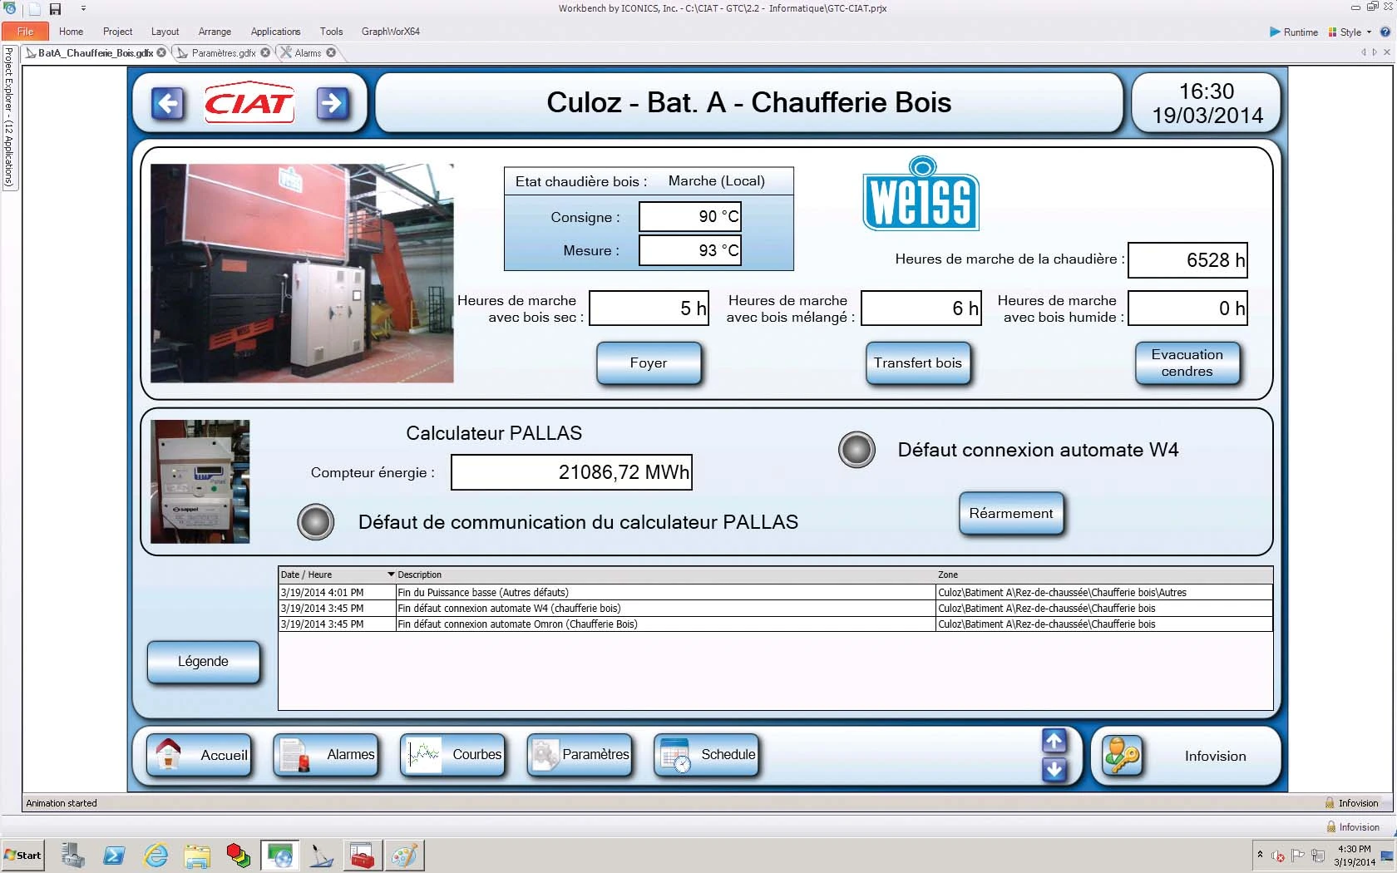Click the blue back arrow navigation icon
Screen dimensions: 1397x873
point(167,104)
